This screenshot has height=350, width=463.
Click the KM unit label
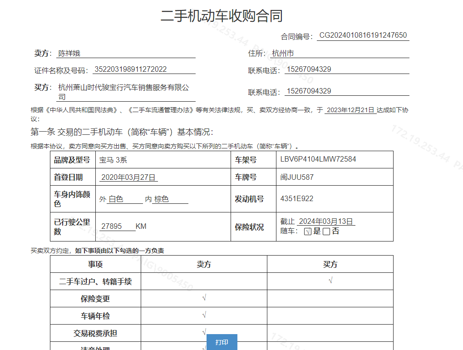141,227
